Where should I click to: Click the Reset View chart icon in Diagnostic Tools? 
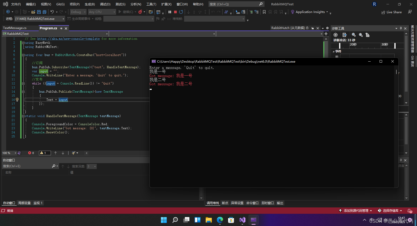pyautogui.click(x=368, y=35)
